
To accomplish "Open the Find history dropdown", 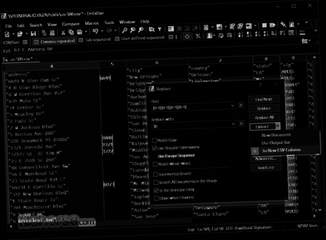I will tap(232, 105).
